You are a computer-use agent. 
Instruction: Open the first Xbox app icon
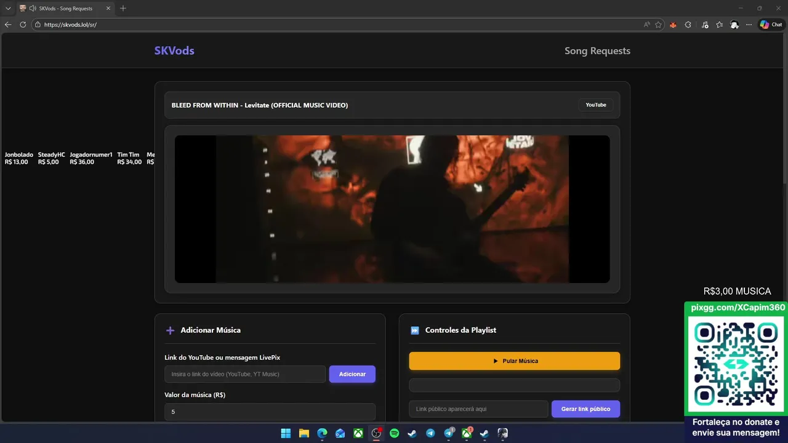coord(358,433)
